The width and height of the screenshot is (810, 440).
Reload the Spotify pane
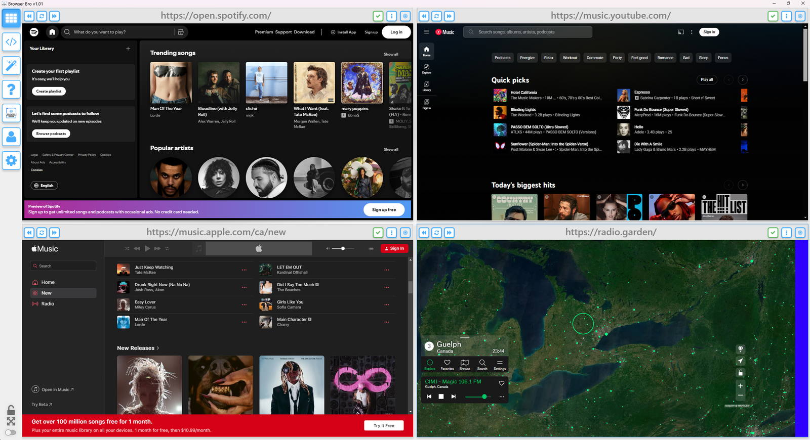[42, 16]
